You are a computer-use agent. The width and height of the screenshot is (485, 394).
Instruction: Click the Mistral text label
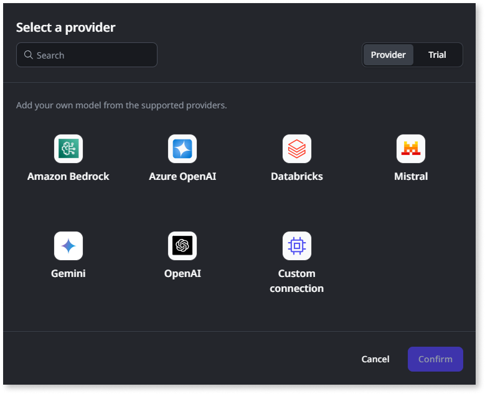point(411,176)
